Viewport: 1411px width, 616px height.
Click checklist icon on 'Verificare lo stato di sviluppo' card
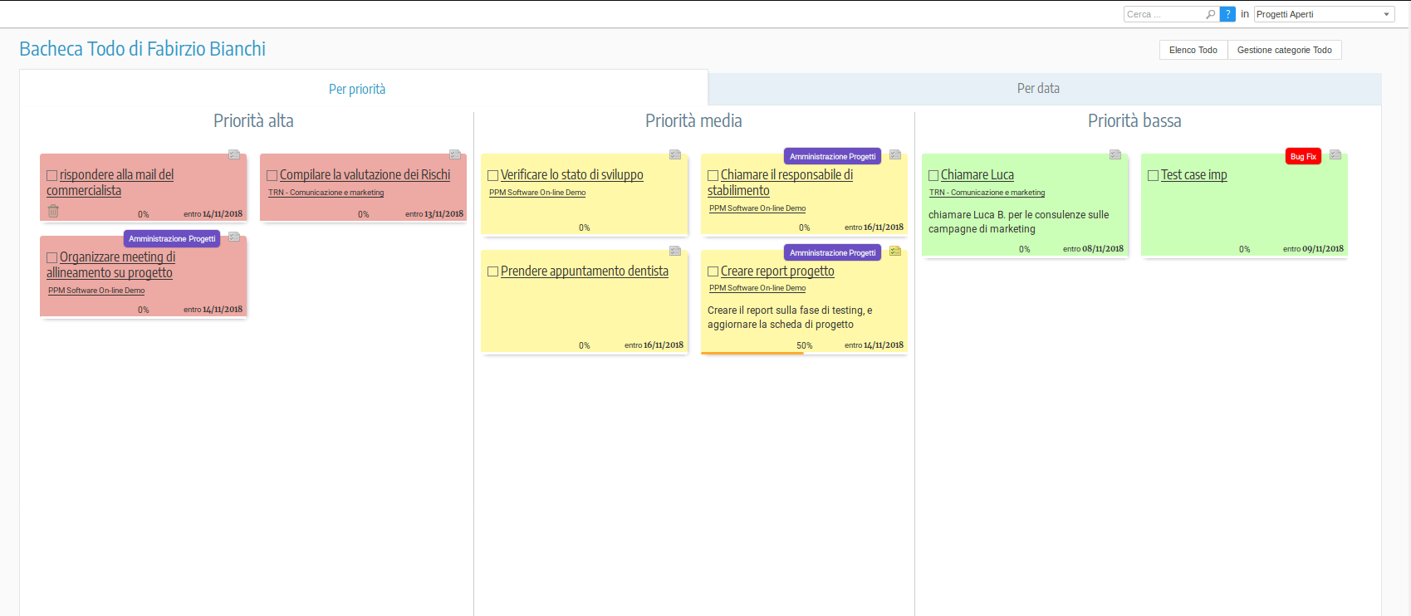tap(675, 154)
